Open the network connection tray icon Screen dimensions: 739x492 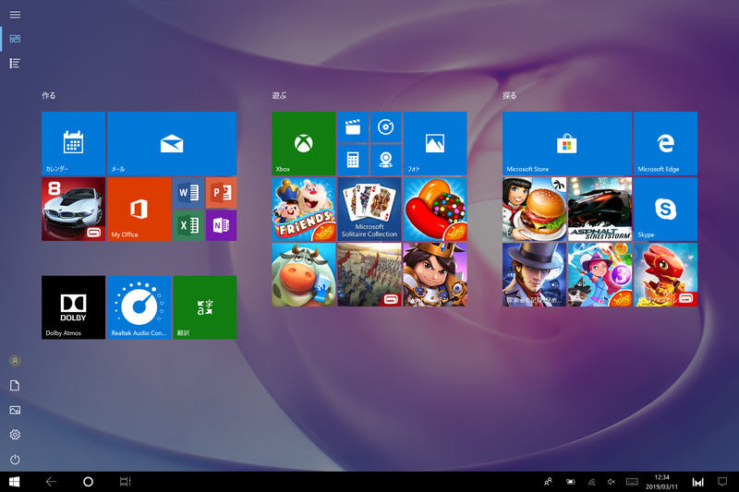pos(591,482)
